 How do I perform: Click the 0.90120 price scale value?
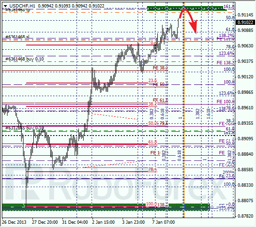click(x=245, y=77)
